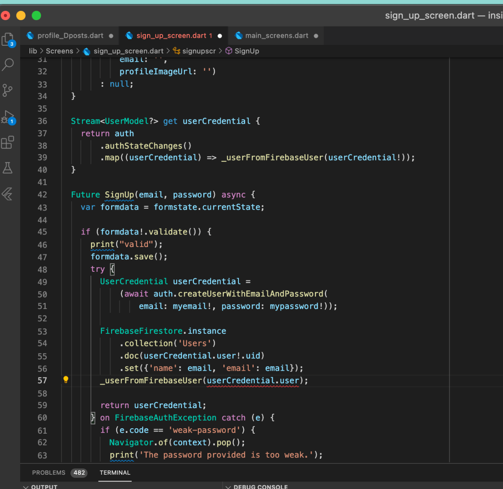
Task: Click 'weak-password' string on line 61
Action: tap(204, 430)
